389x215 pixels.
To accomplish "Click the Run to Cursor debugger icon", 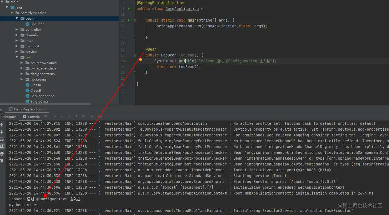I will pos(84,117).
